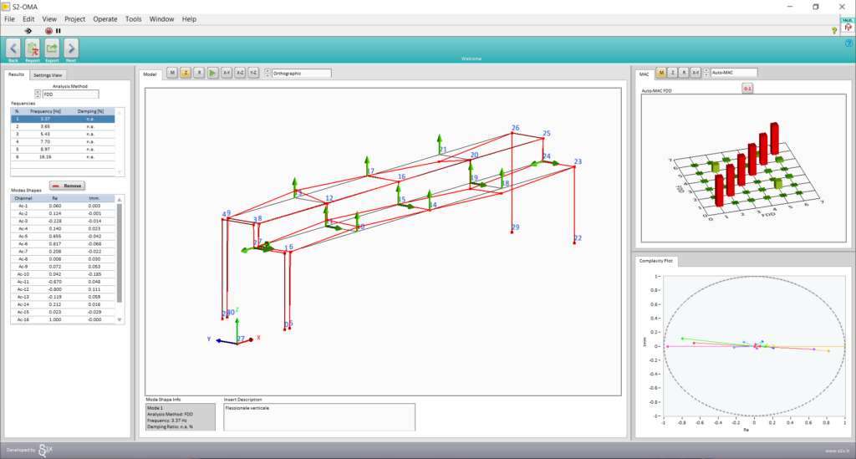The image size is (856, 459).
Task: Open the Help menu
Action: pyautogui.click(x=189, y=19)
